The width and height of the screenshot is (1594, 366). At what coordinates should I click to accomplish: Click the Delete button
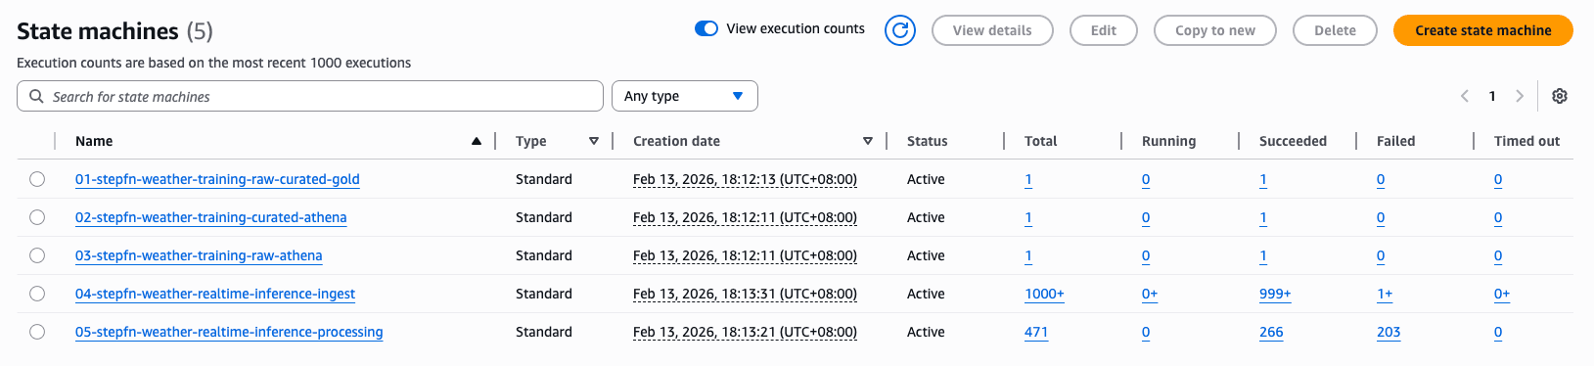coord(1335,30)
